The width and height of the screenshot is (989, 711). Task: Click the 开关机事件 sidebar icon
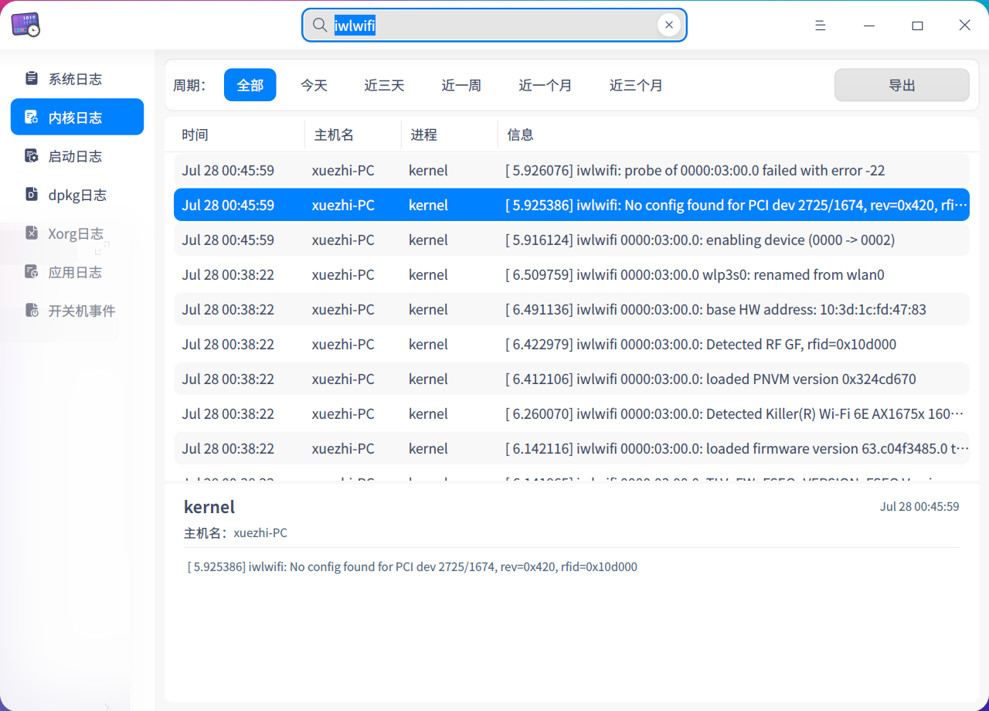pyautogui.click(x=32, y=311)
